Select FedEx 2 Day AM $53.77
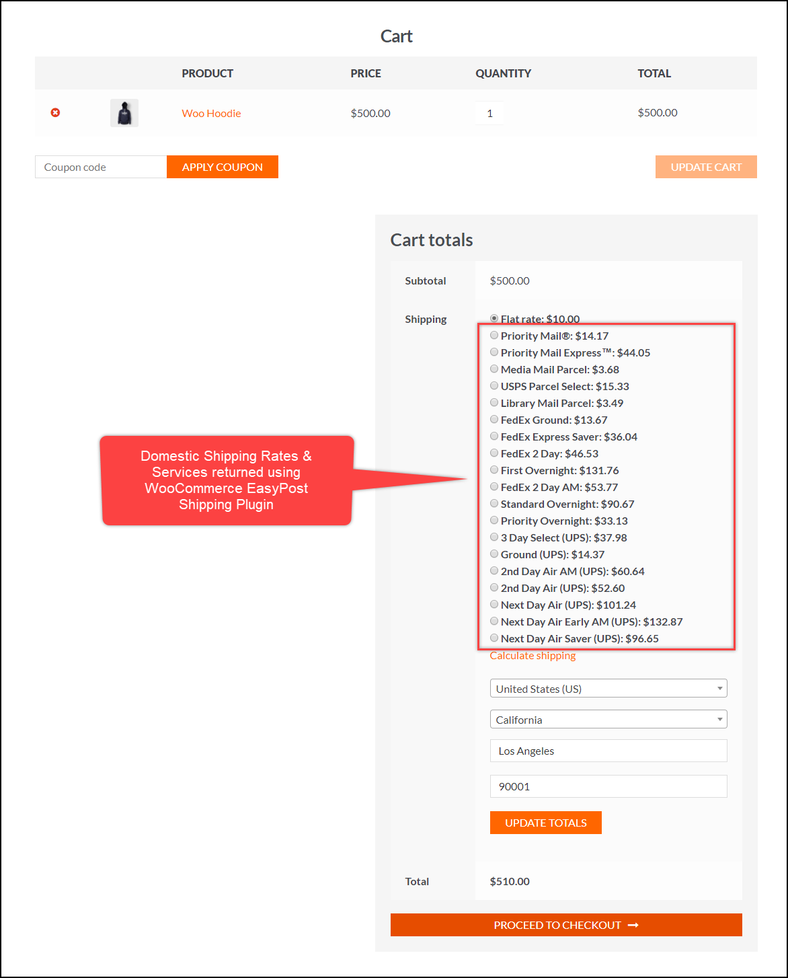Viewport: 788px width, 978px height. tap(494, 486)
